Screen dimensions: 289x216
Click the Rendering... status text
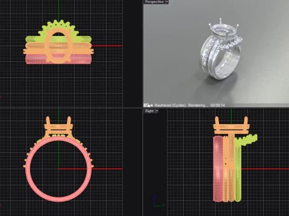click(x=198, y=105)
